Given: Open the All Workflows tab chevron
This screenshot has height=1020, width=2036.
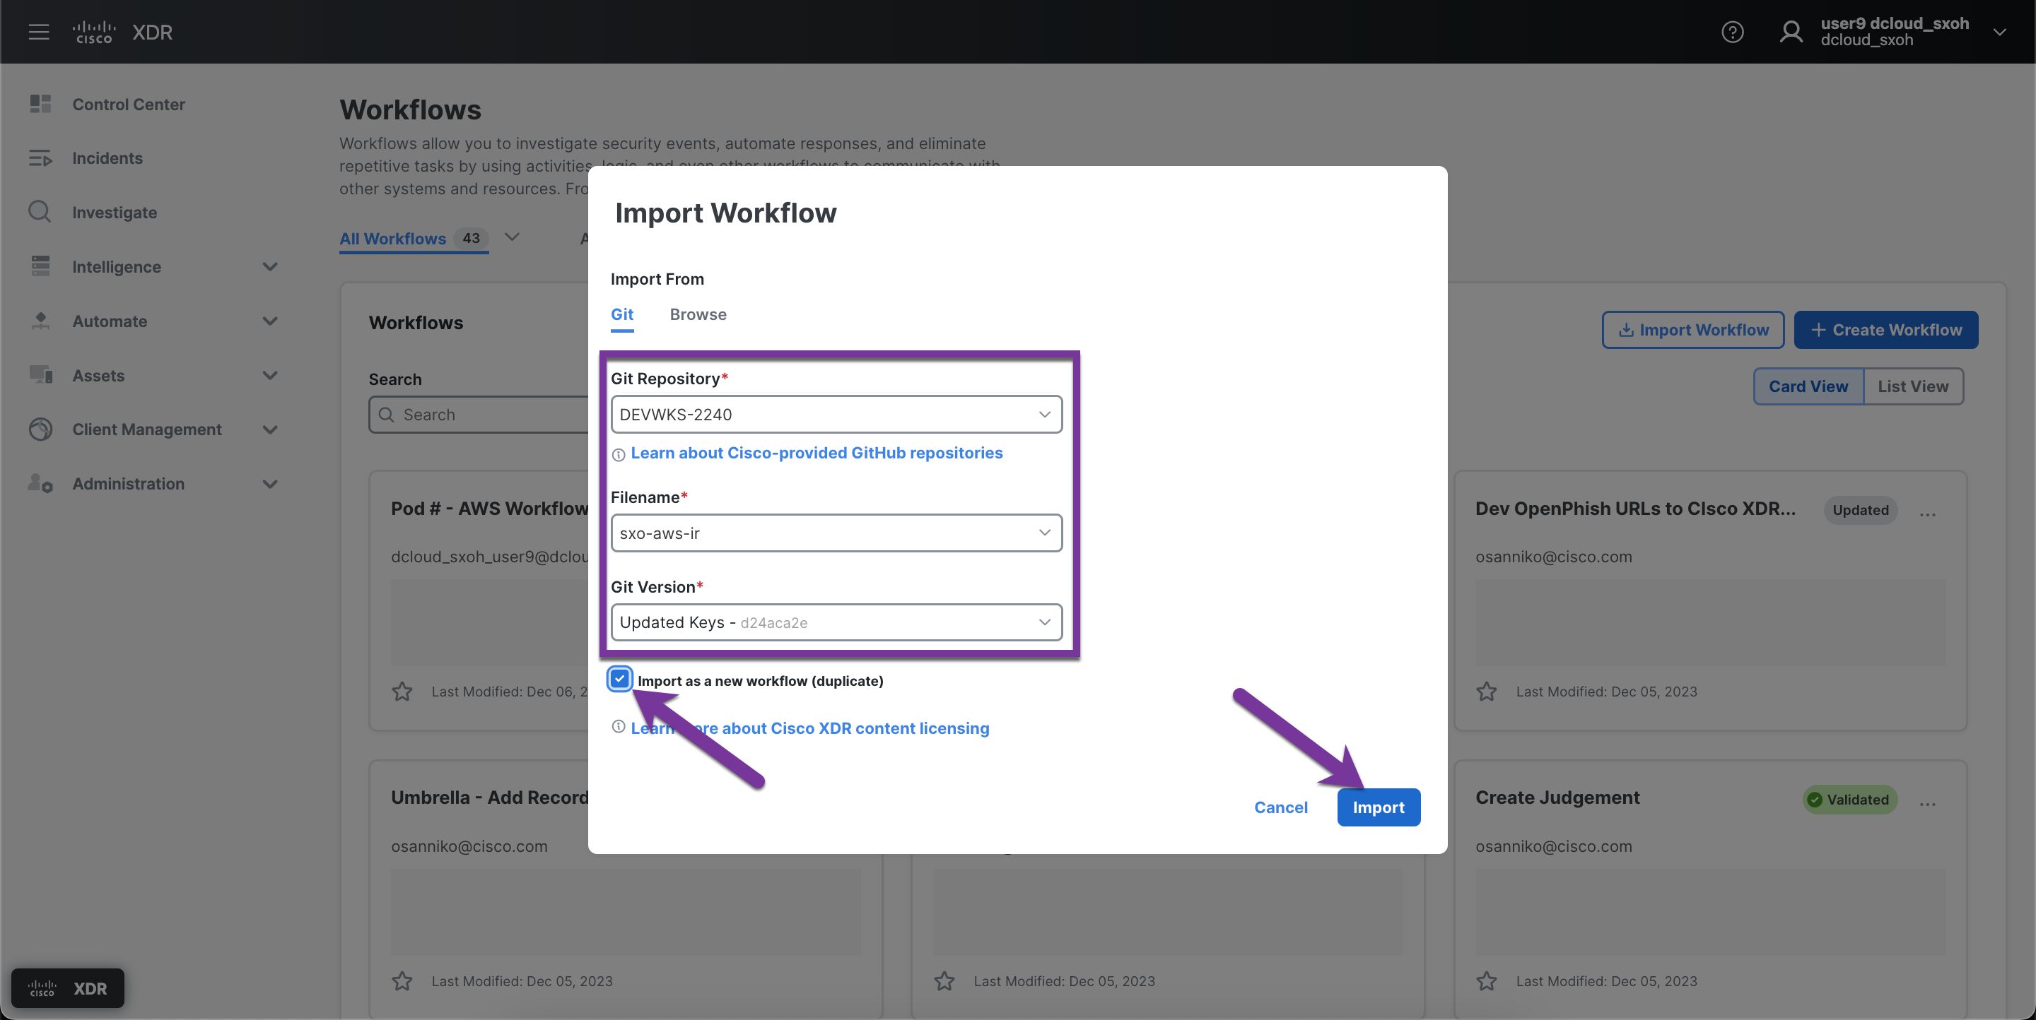Looking at the screenshot, I should coord(512,237).
